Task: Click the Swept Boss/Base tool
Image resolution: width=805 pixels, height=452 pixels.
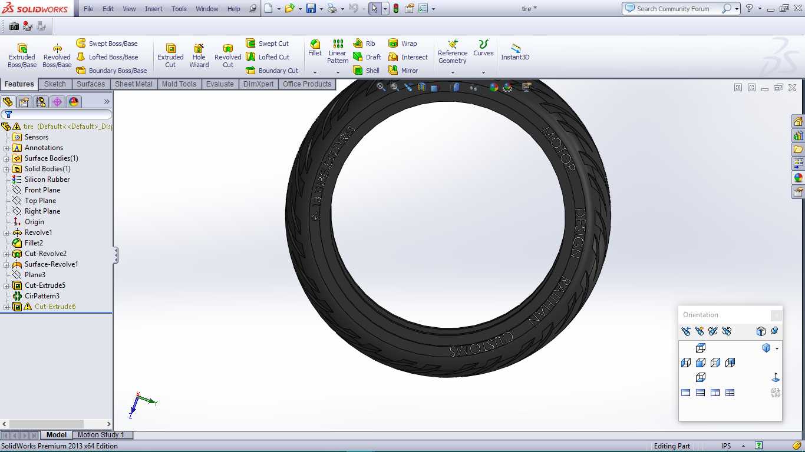Action: (107, 44)
